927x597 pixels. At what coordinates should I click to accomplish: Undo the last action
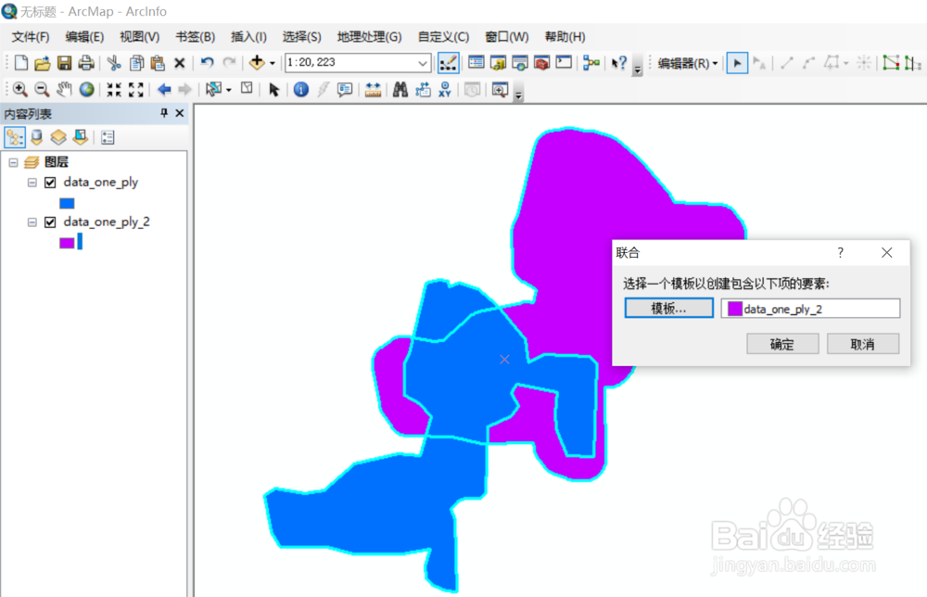pyautogui.click(x=207, y=63)
